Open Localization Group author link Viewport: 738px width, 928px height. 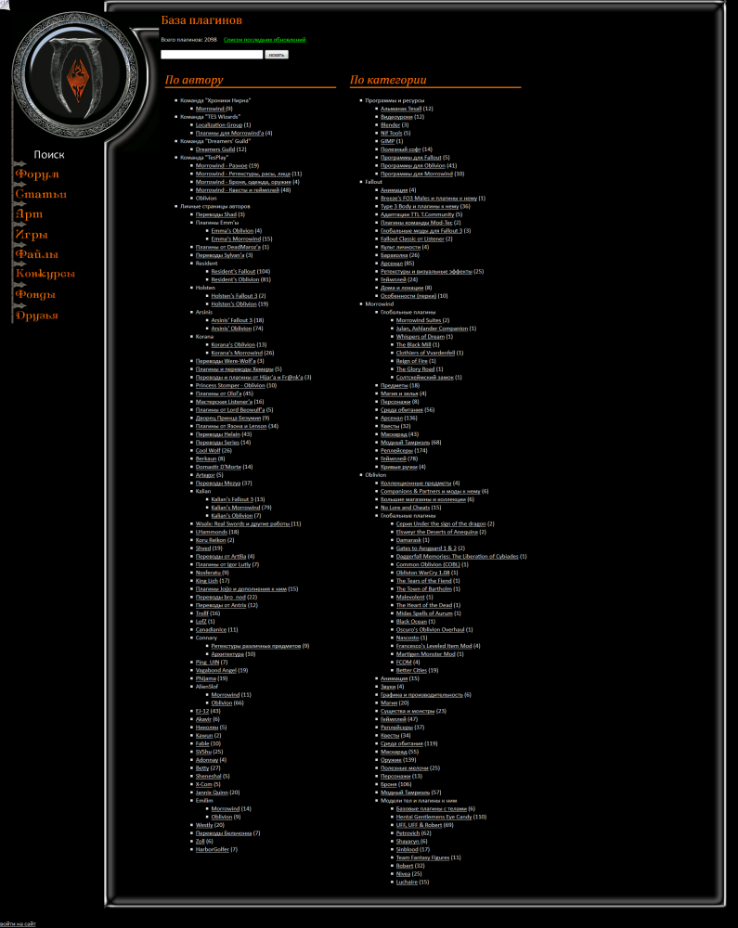[219, 125]
